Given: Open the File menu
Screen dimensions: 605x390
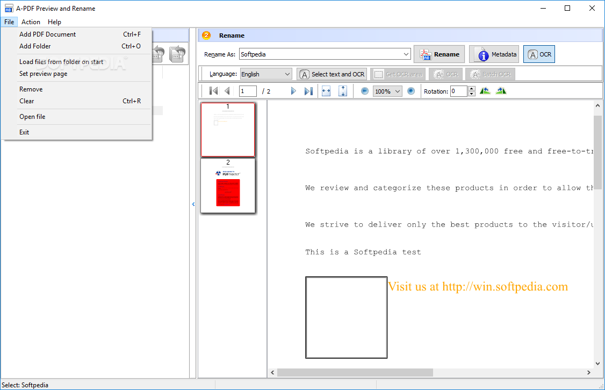Looking at the screenshot, I should 9,22.
